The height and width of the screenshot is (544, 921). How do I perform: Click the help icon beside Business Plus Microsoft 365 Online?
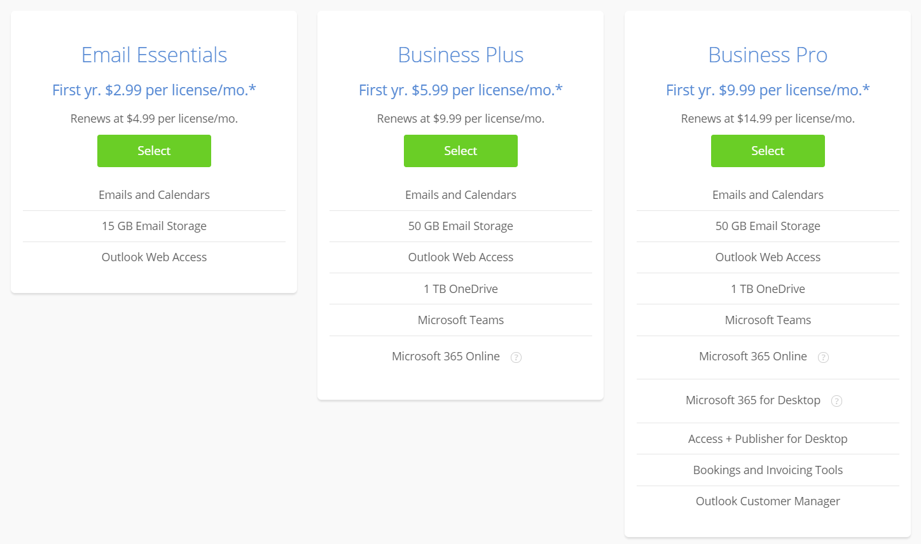516,357
